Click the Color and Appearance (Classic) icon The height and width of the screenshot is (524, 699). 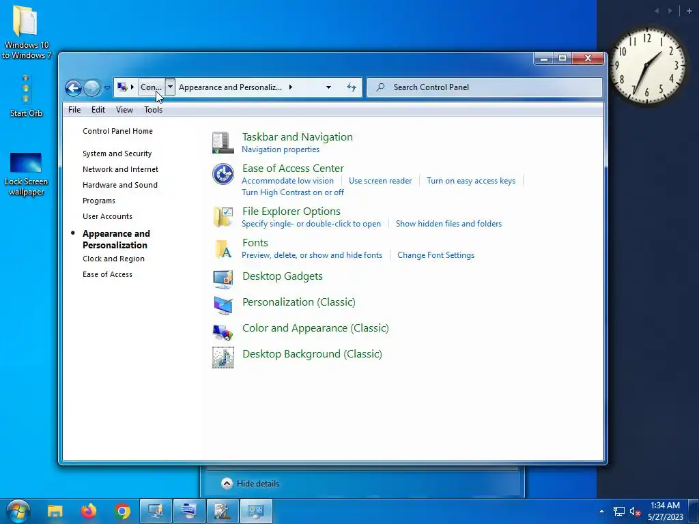[223, 332]
